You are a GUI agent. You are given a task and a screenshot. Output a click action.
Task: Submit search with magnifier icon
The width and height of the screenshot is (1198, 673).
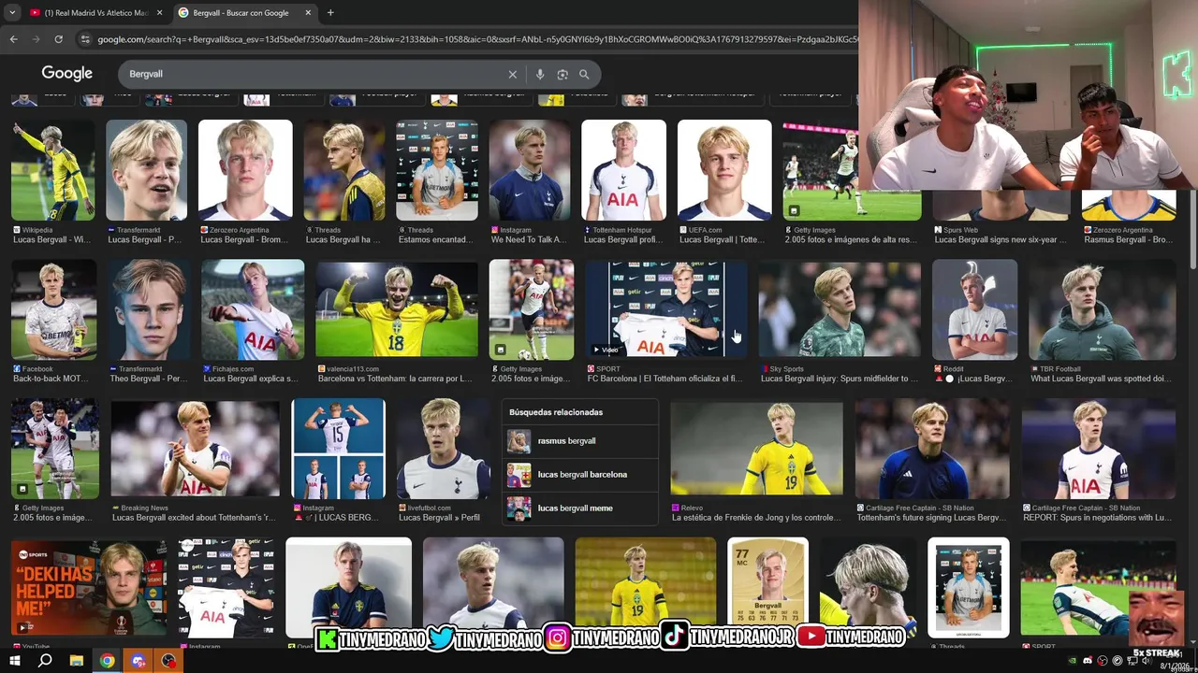[584, 74]
